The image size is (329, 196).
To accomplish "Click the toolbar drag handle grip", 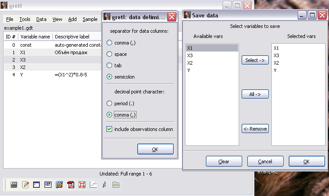I will click(x=6, y=185).
